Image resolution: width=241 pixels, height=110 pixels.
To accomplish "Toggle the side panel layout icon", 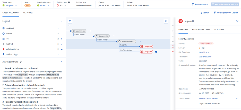I will click(70, 21).
